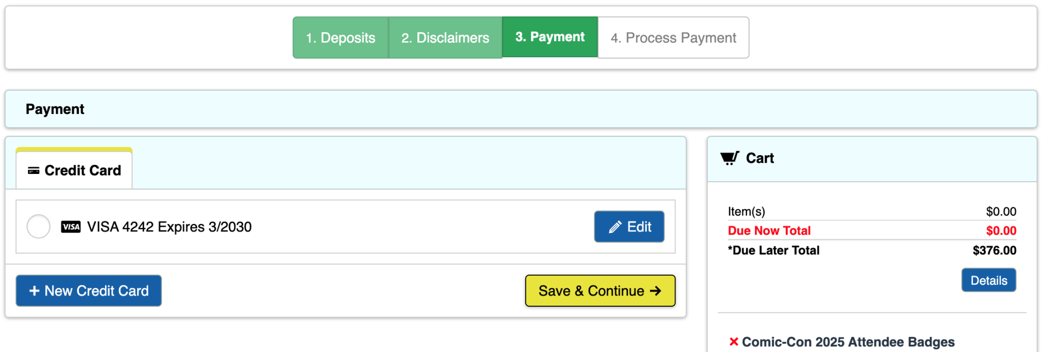
Task: Click the pencil icon to edit card
Action: click(x=615, y=227)
